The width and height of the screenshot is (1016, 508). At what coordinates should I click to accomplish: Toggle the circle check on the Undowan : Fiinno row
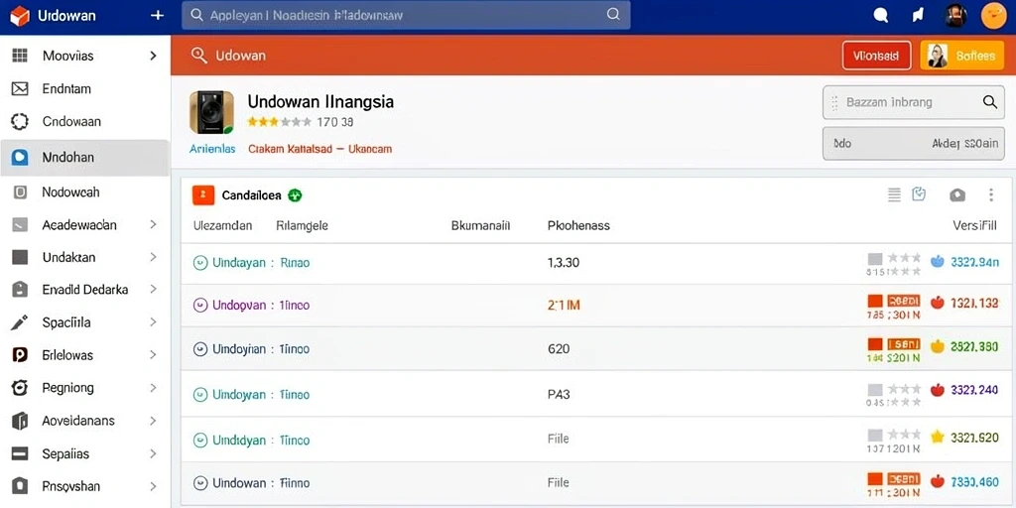(200, 483)
